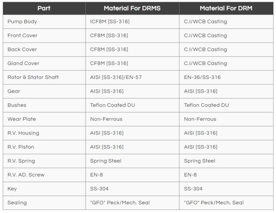The width and height of the screenshot is (276, 213).
Task: Click the "Back Cover" part cell
Action: coord(22,49)
